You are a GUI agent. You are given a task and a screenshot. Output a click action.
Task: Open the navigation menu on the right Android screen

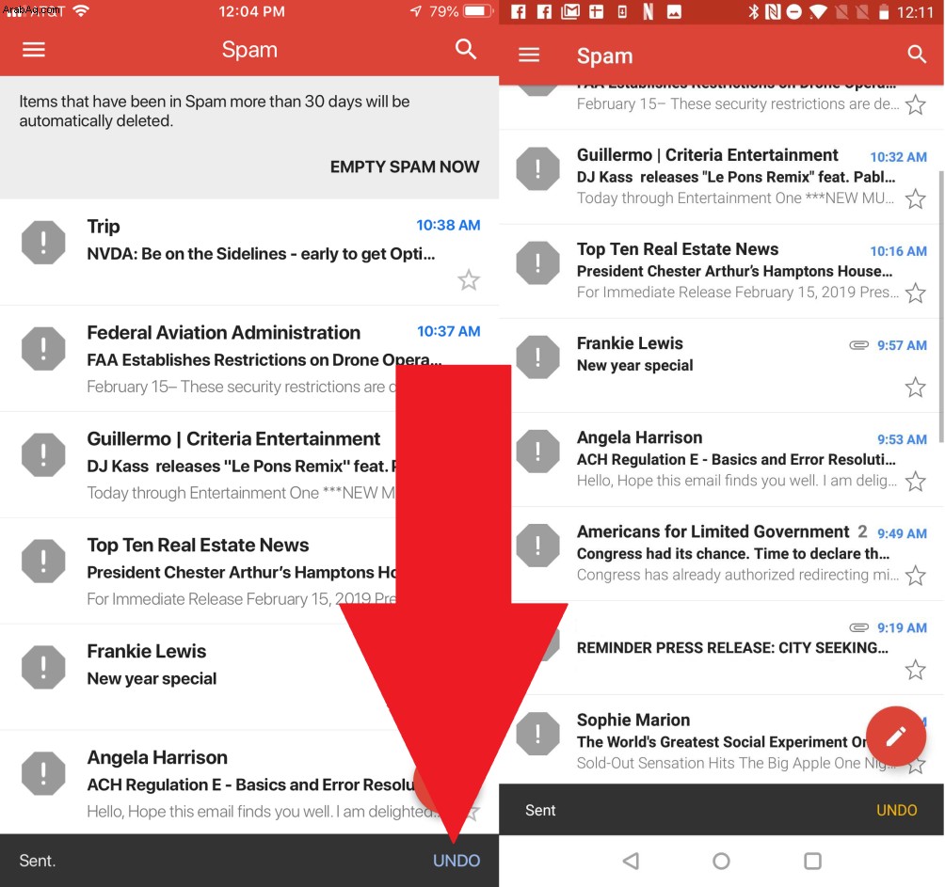point(529,55)
